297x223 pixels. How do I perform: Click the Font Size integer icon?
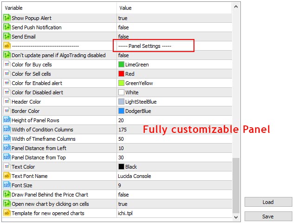pyautogui.click(x=6, y=185)
